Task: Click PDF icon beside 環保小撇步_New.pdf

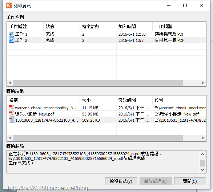Action: coord(12,114)
